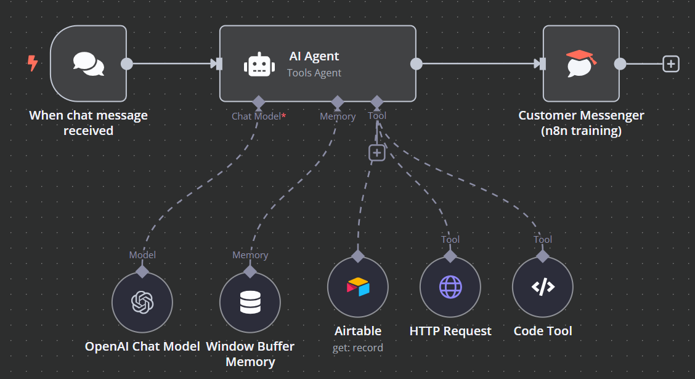Open the Airtable tool node

tap(358, 287)
